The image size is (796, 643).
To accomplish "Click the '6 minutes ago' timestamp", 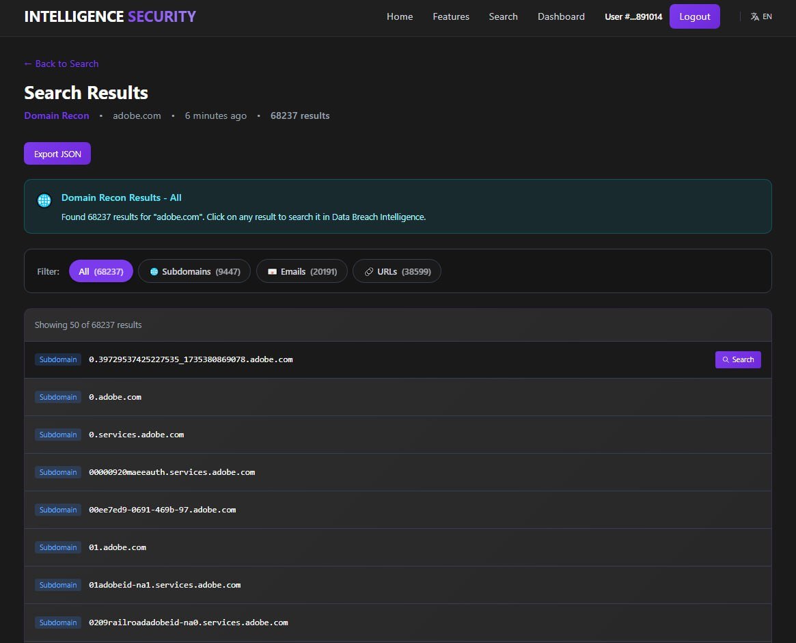I will 216,115.
